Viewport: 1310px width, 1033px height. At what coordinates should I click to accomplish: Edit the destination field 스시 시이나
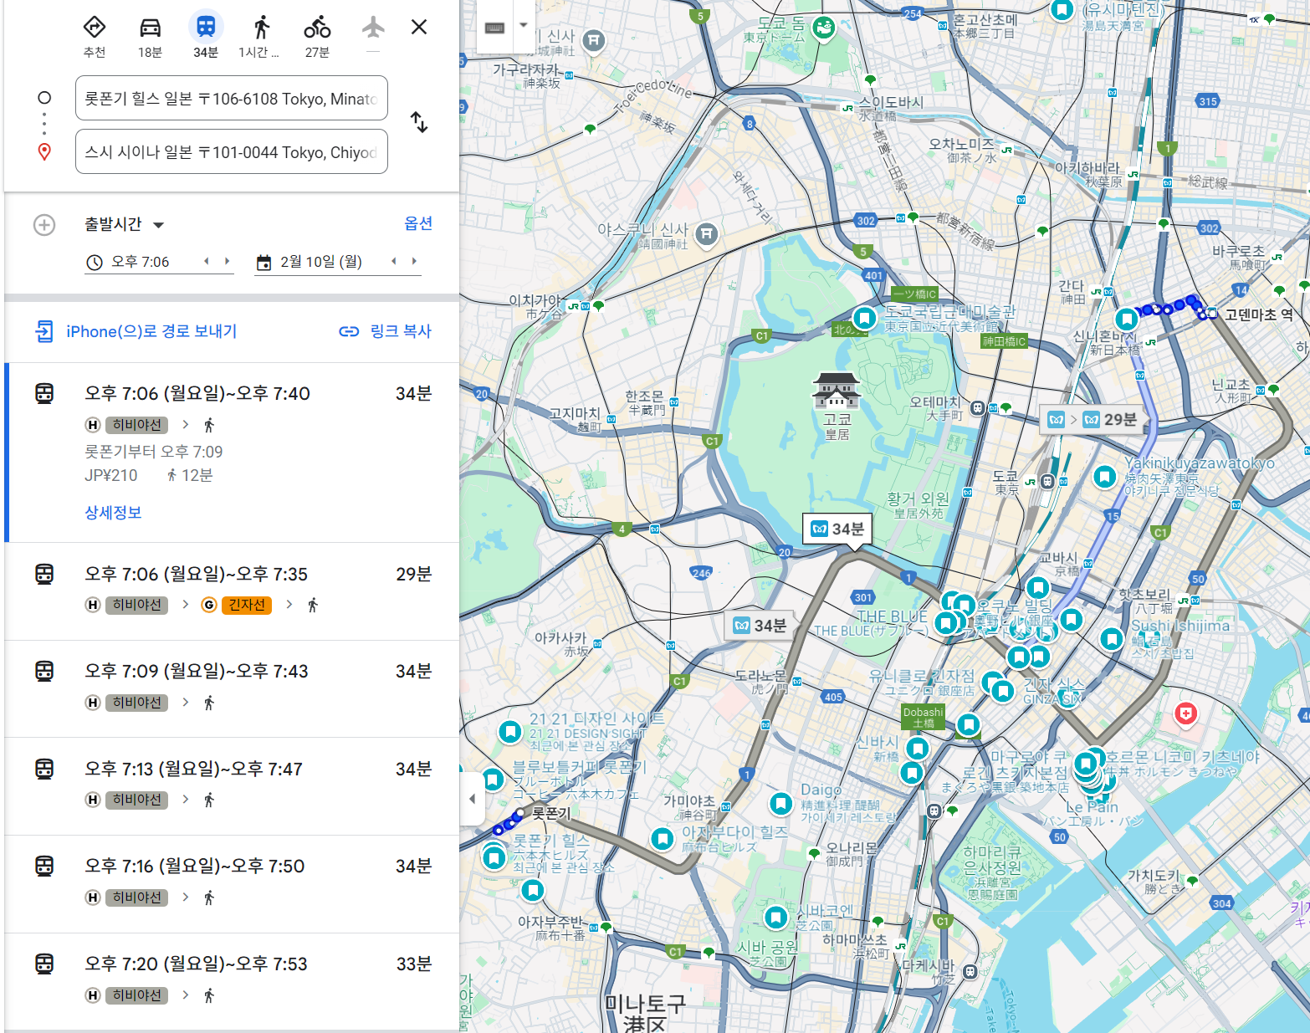coord(232,151)
